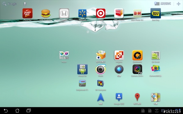Image resolution: width=183 pixels, height=114 pixels.
Task: Open the DailyRoads REC app
Action: 82,83
